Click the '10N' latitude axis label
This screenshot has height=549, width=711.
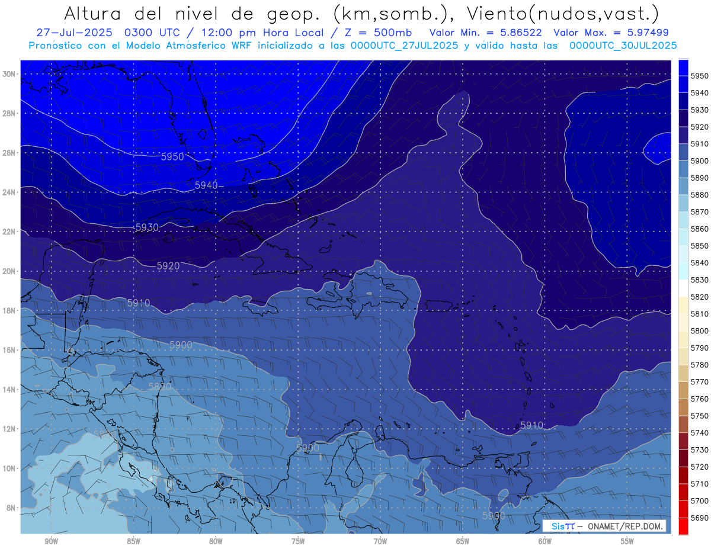(8, 468)
